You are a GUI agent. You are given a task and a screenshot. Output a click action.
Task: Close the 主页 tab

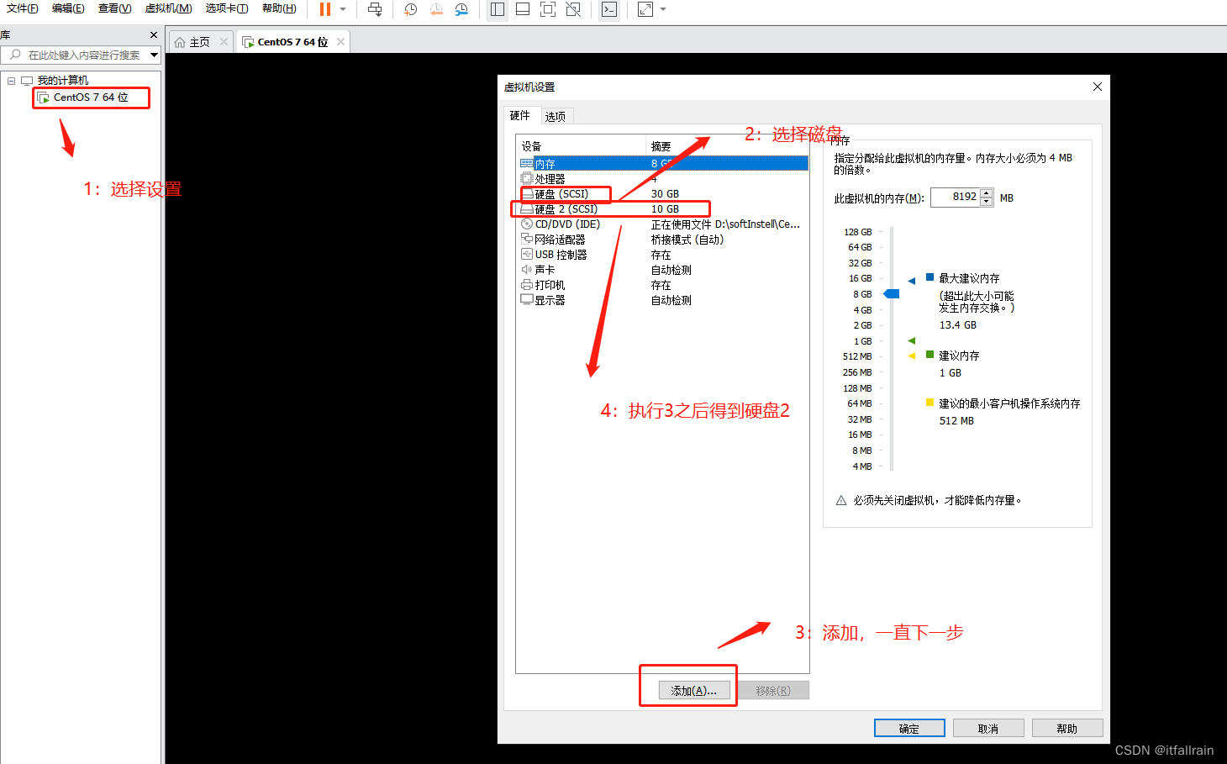tap(224, 41)
